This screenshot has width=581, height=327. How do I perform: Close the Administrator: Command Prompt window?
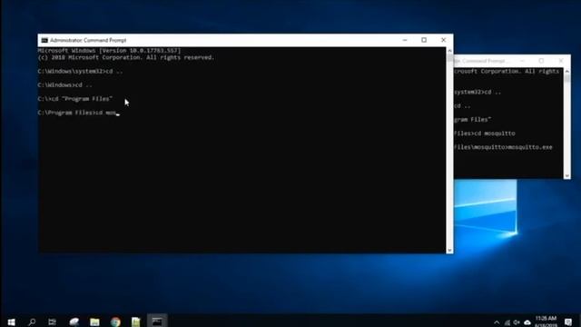coord(443,40)
